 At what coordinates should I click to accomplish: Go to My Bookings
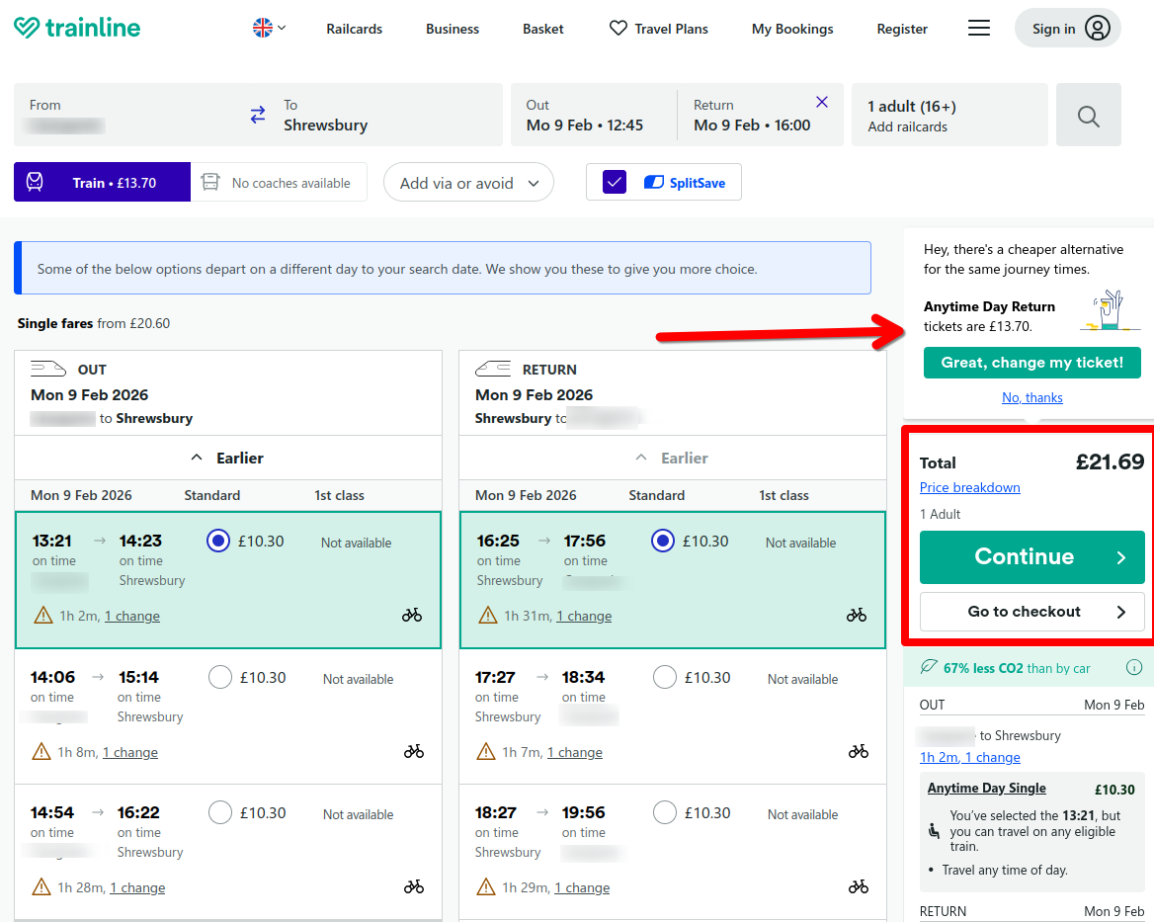coord(792,29)
